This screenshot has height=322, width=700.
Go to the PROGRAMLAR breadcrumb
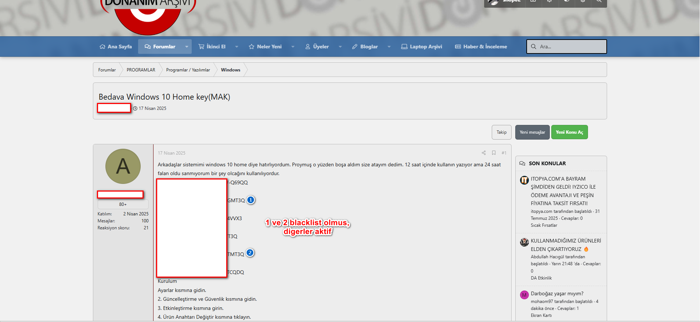click(141, 70)
